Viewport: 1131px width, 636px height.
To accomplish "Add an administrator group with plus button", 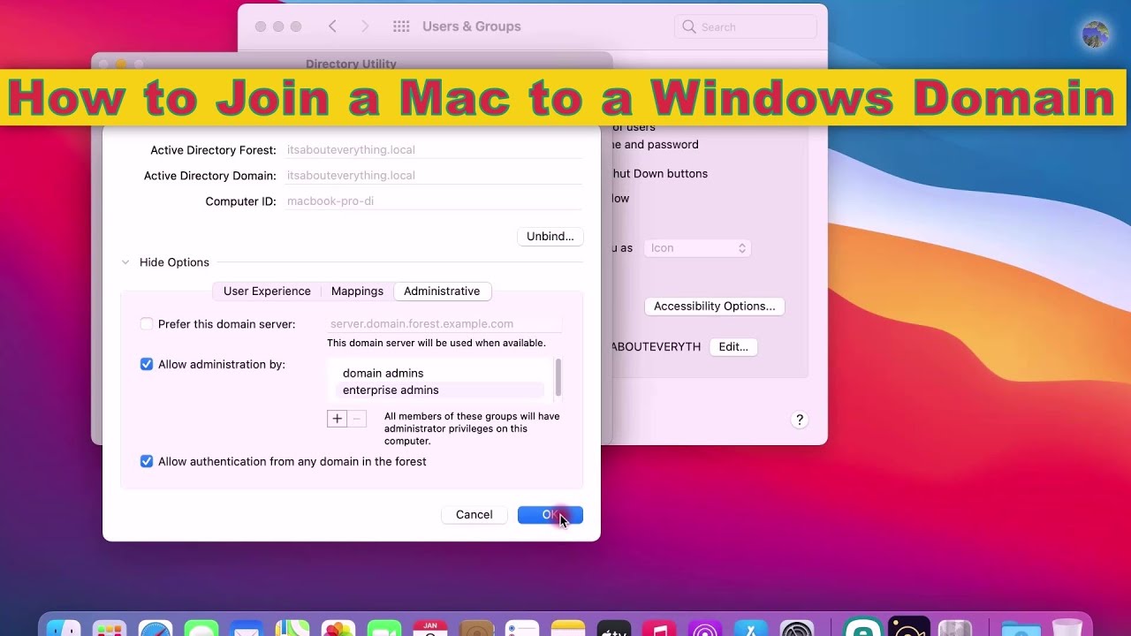I will tap(337, 419).
